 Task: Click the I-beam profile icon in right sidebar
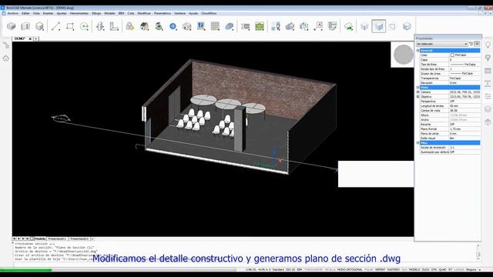488,83
